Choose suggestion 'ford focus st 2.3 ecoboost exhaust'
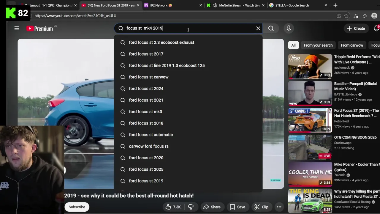This screenshot has height=214, width=380. click(x=188, y=43)
